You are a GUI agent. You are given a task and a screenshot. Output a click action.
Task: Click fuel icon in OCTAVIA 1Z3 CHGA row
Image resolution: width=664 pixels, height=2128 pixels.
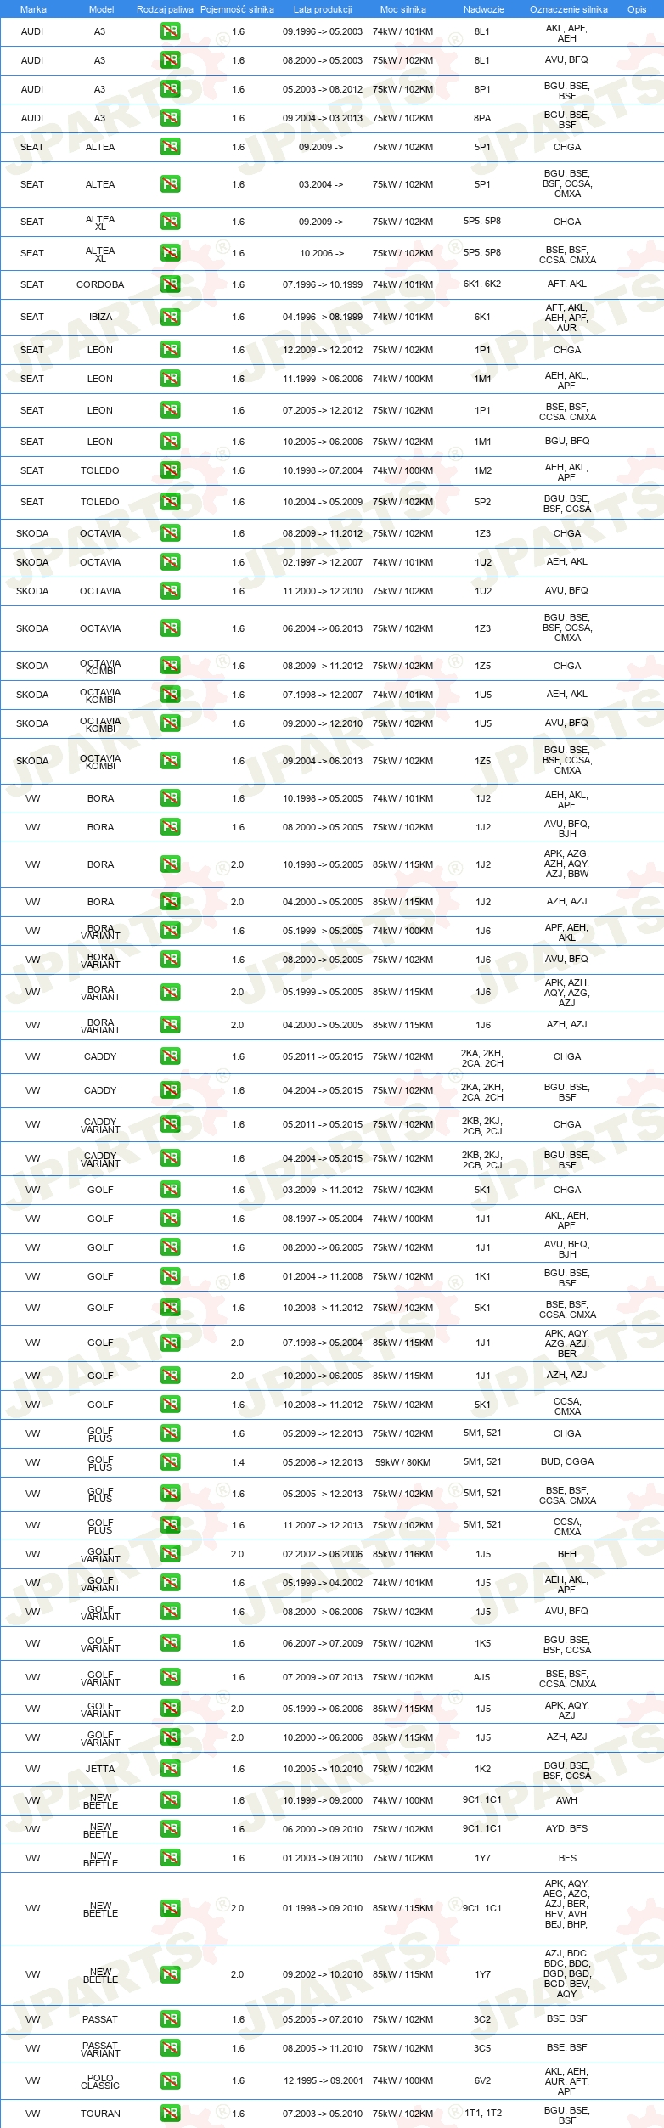tap(170, 533)
